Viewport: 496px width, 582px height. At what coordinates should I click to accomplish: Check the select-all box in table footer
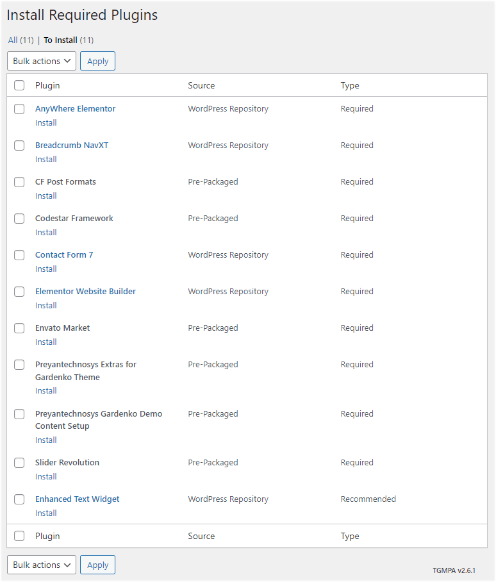(x=19, y=536)
